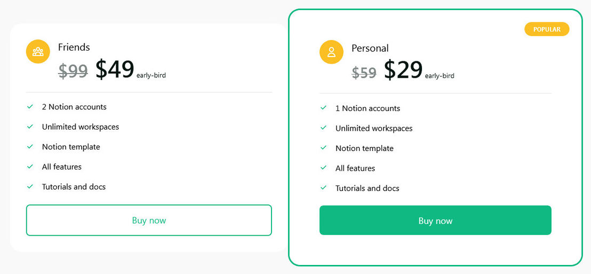Click the Friends plan group icon
Viewport: 591px width, 274px height.
(38, 52)
